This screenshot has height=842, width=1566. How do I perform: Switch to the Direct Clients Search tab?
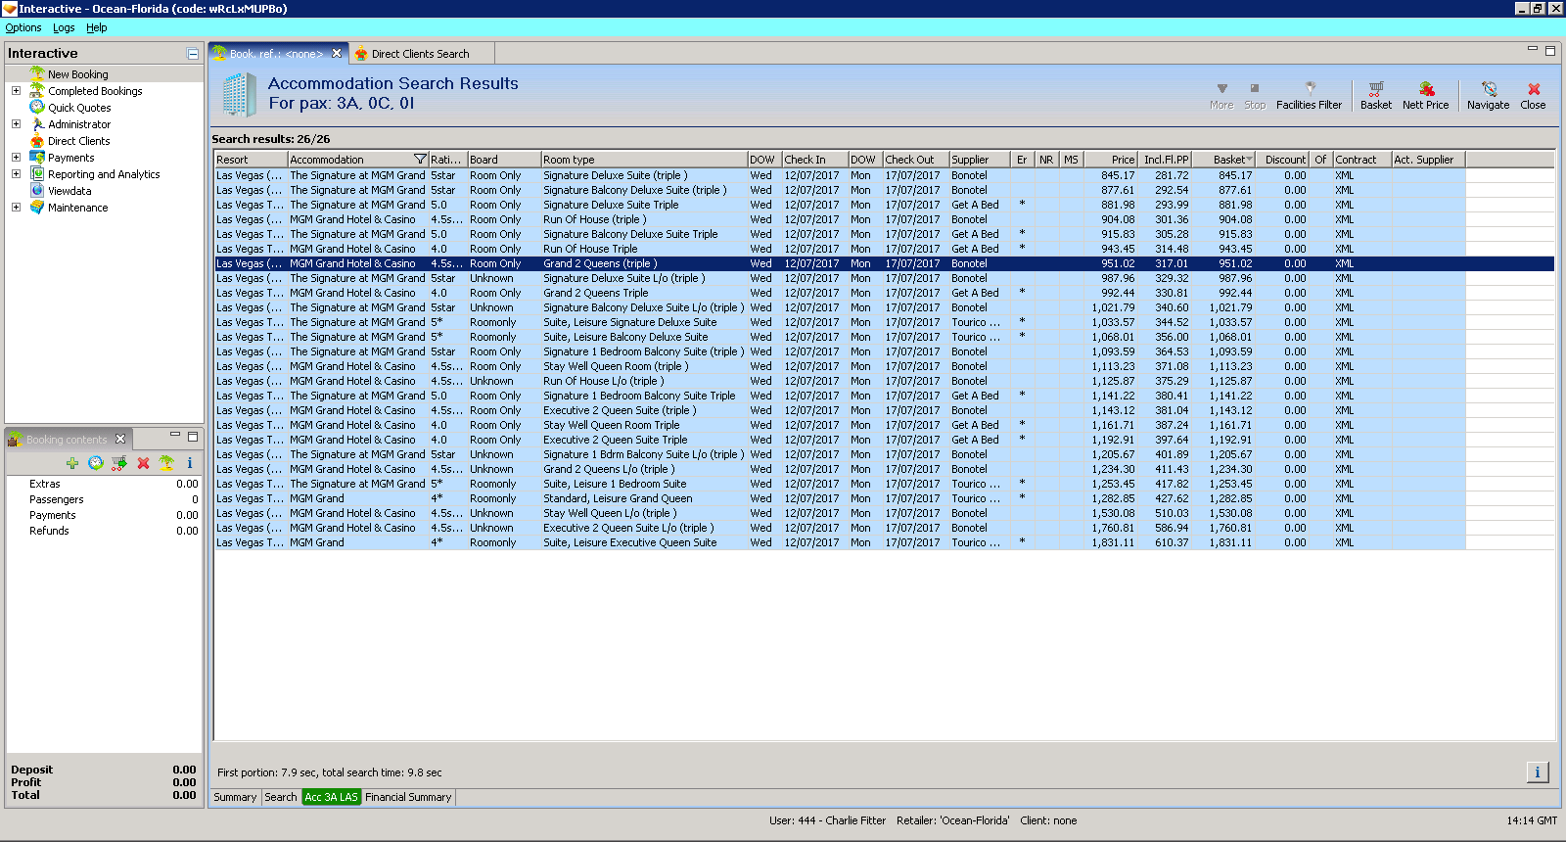coord(420,54)
